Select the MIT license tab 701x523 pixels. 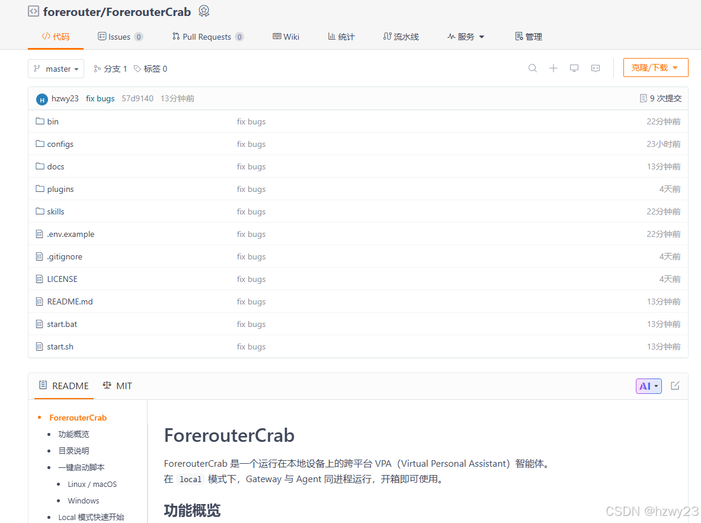(117, 386)
